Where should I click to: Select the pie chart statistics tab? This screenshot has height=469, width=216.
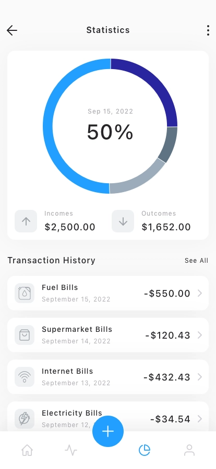pyautogui.click(x=145, y=450)
